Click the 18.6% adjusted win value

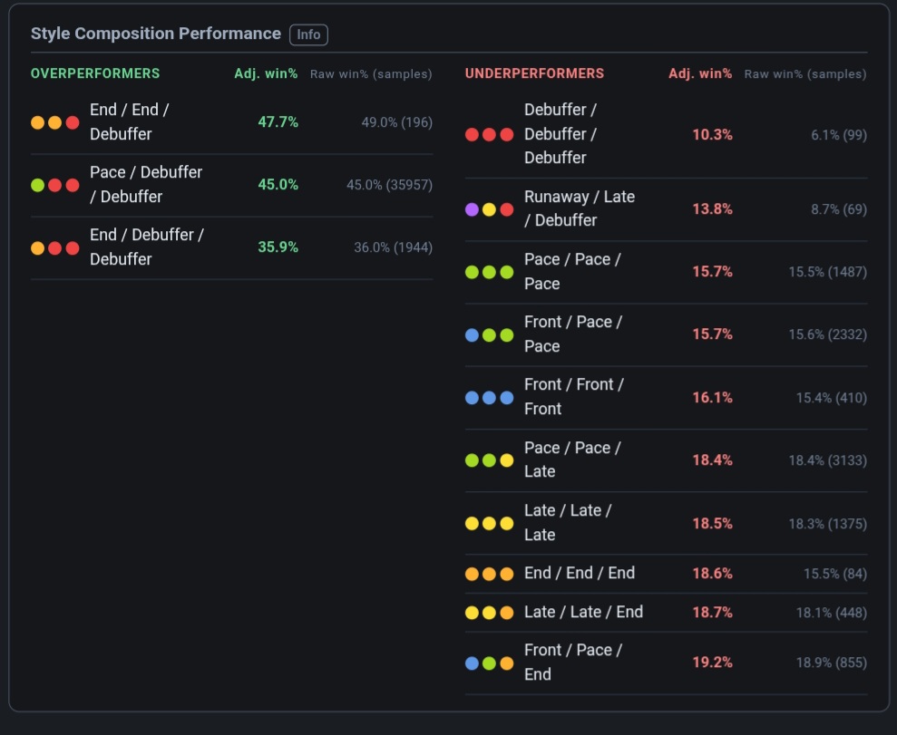712,574
